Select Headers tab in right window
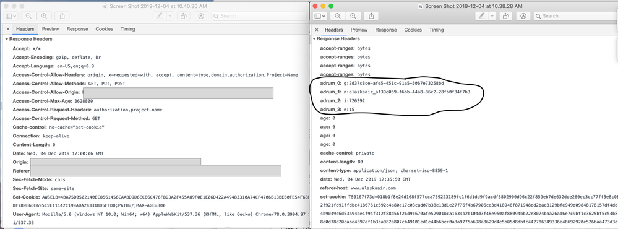This screenshot has width=618, height=229. [x=334, y=30]
